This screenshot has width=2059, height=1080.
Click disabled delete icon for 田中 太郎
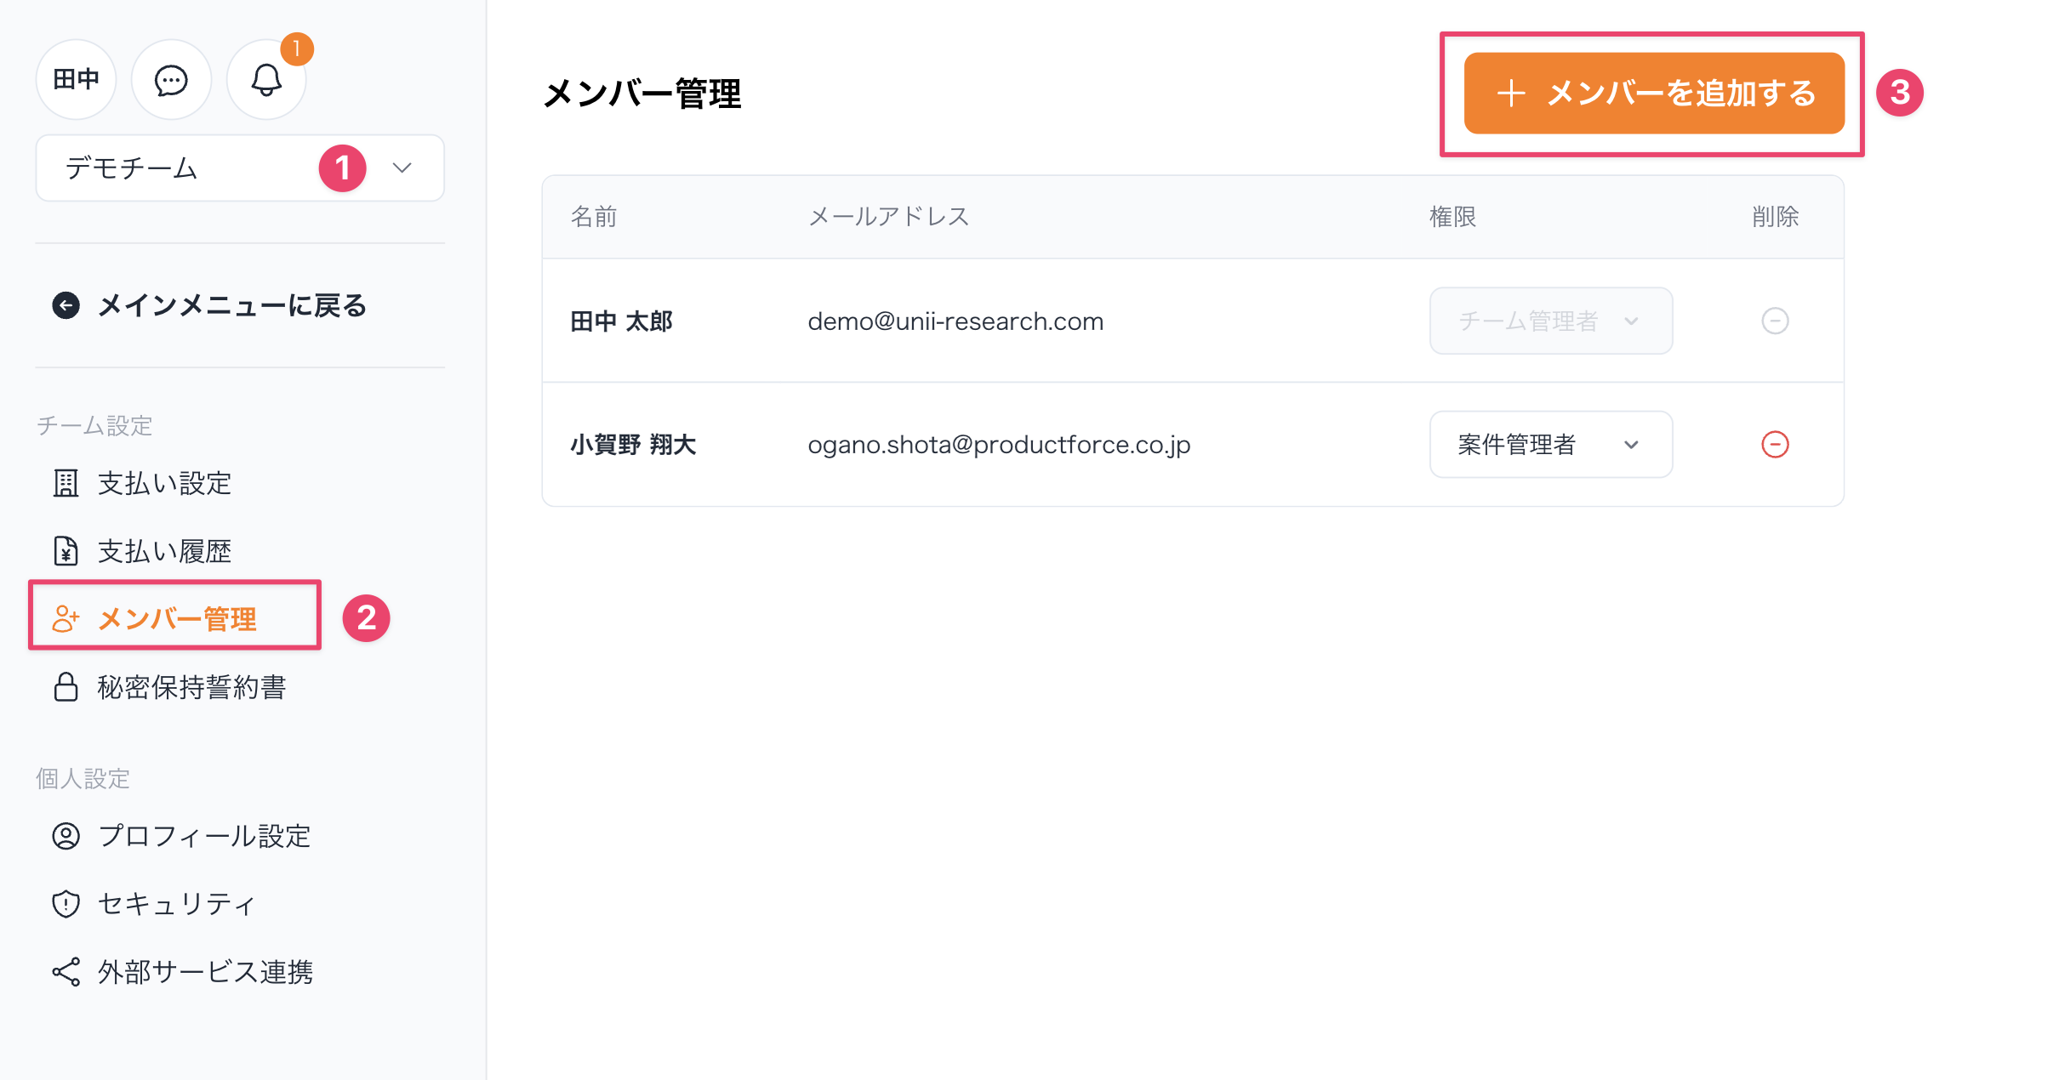pyautogui.click(x=1775, y=321)
